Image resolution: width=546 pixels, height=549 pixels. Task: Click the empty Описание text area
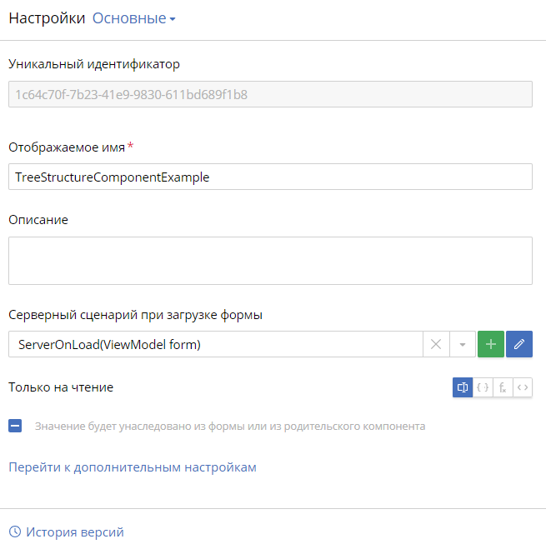270,261
